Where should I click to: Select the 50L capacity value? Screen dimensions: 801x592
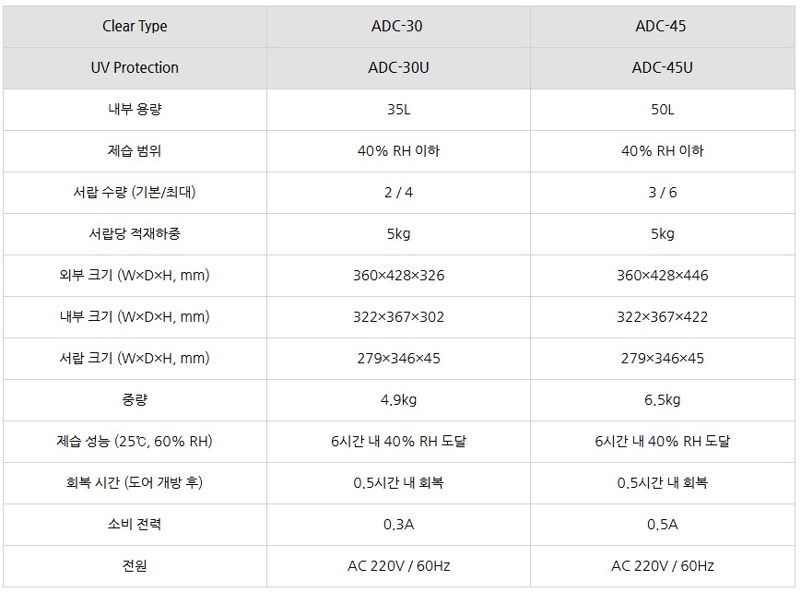pyautogui.click(x=662, y=110)
